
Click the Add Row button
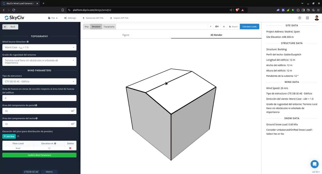tap(9, 136)
